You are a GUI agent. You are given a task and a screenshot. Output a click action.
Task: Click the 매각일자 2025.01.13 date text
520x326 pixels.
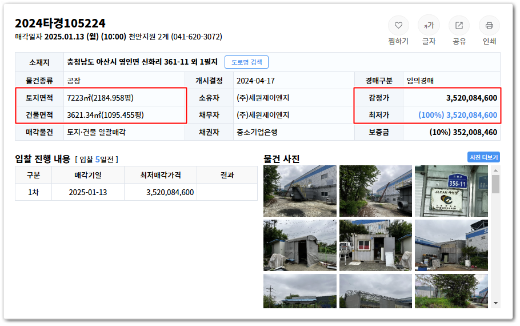pyautogui.click(x=71, y=37)
